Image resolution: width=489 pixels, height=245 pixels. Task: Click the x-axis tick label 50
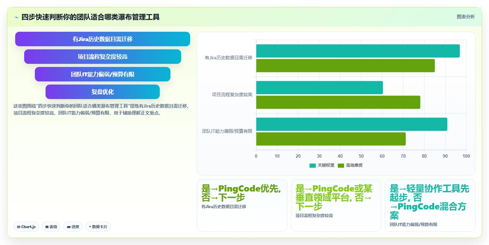tap(361, 156)
